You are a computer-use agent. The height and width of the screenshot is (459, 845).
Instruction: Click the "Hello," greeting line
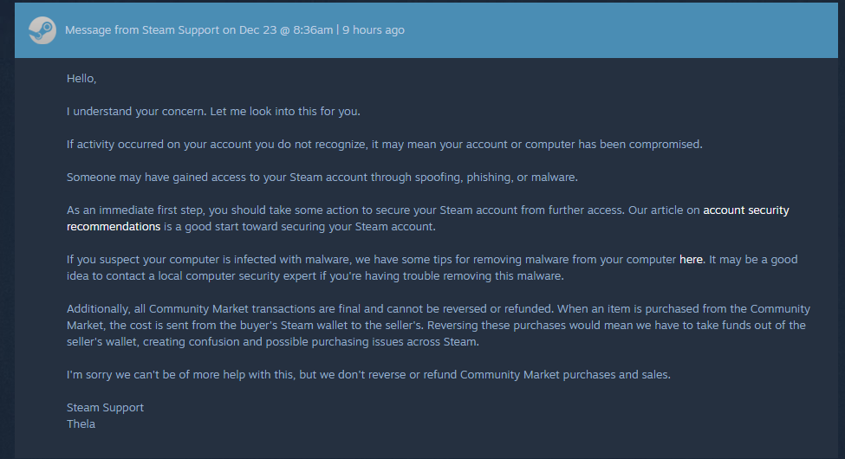point(81,79)
